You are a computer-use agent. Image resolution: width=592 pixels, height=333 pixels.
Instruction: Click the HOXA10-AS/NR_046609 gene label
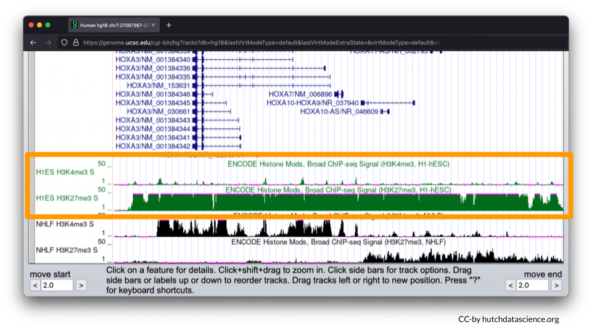pyautogui.click(x=339, y=112)
